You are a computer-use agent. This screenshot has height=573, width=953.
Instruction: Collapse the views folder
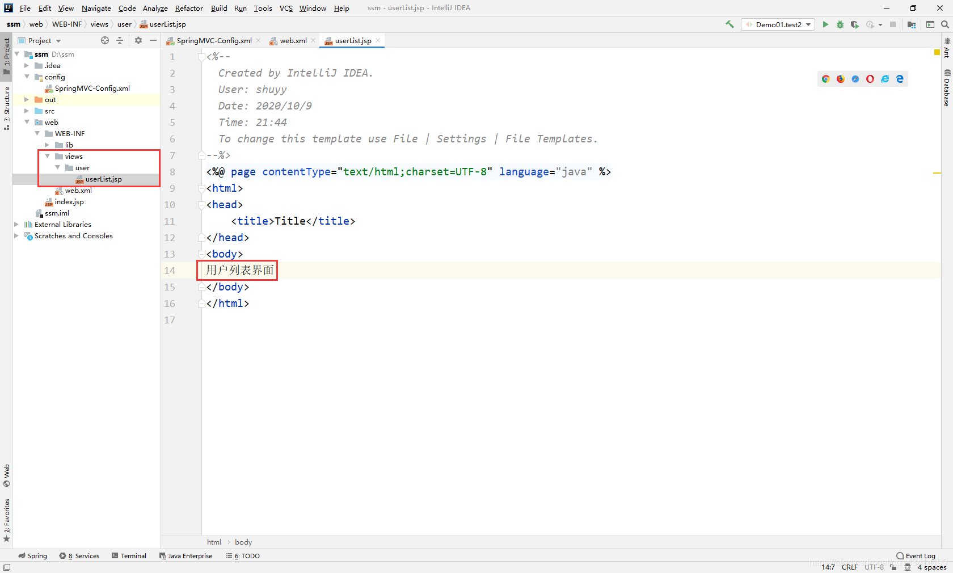pyautogui.click(x=47, y=156)
